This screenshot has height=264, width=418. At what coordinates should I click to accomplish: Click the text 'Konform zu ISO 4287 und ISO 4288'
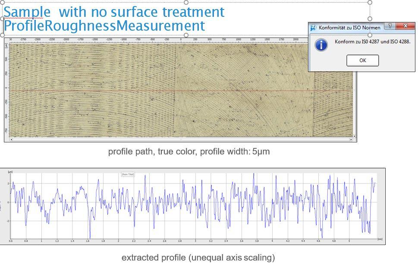tap(373, 42)
